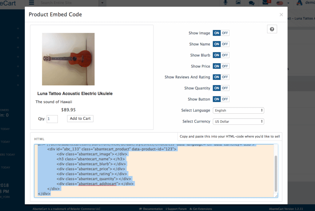The image size is (315, 211).
Task: Open the Documentation footer link
Action: pos(151,209)
